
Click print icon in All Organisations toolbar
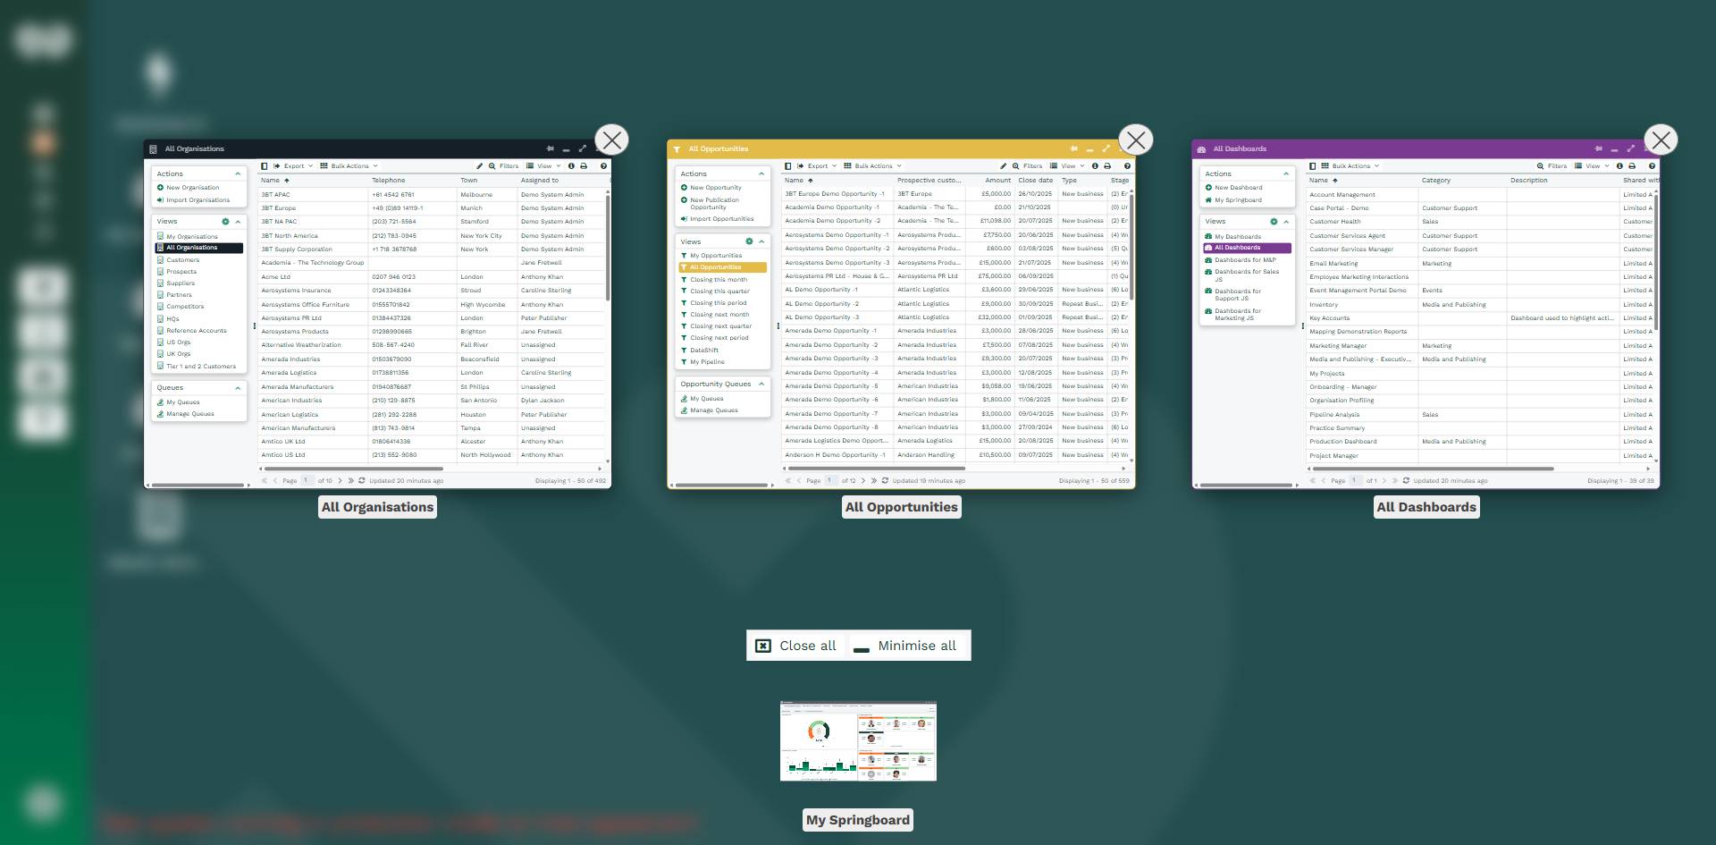584,166
